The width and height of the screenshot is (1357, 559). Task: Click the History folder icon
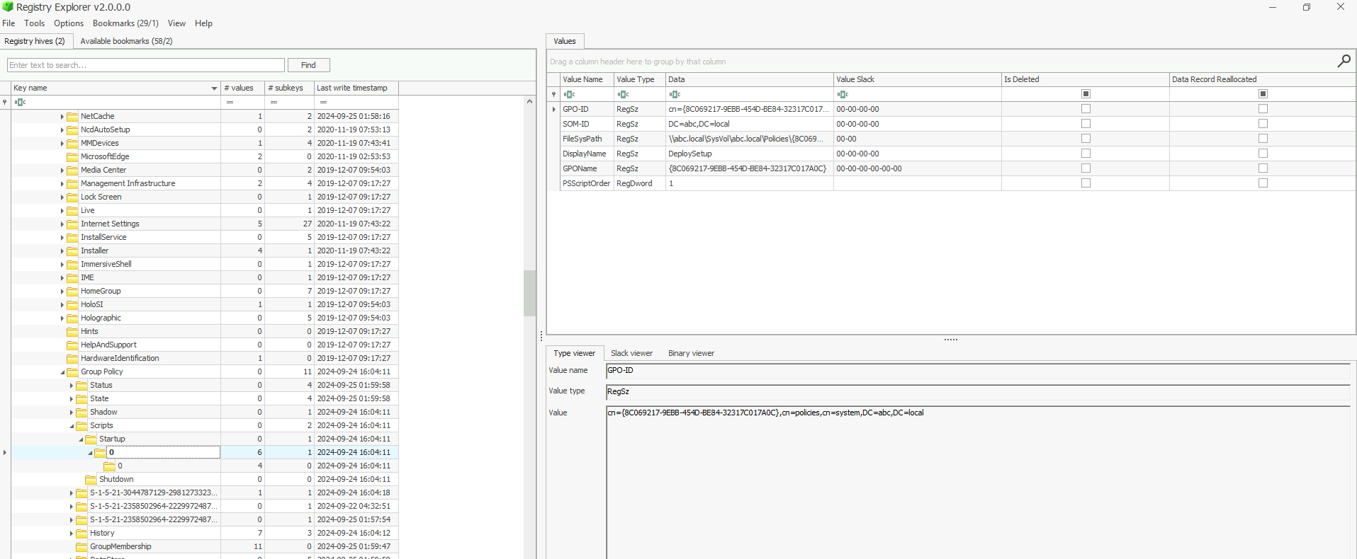pos(81,533)
